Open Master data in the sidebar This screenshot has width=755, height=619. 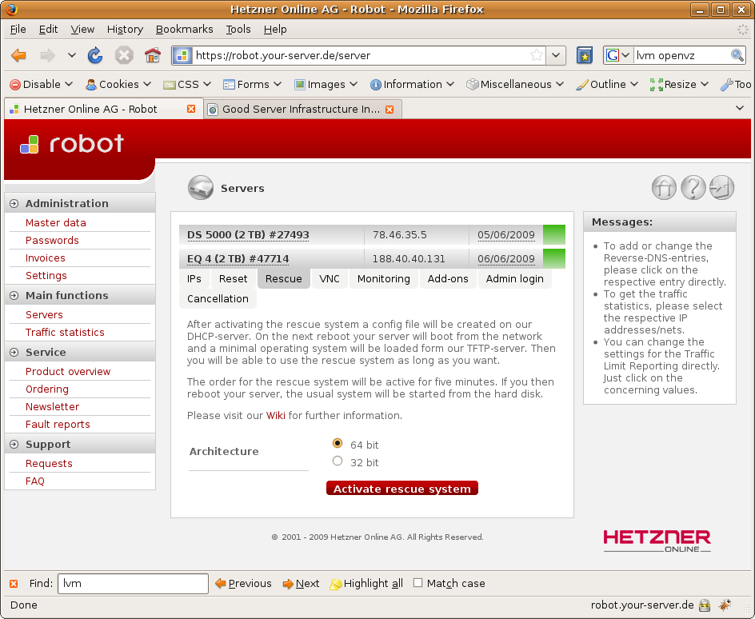click(56, 223)
